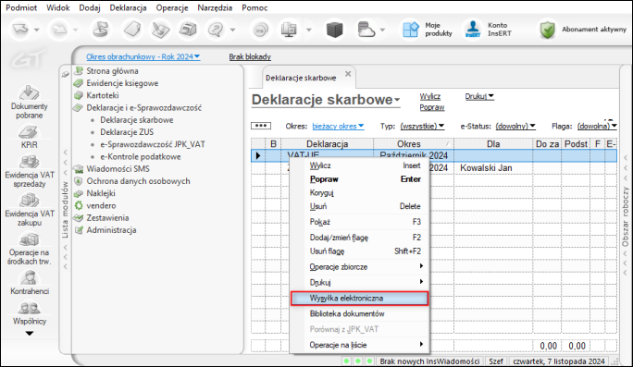Expand more modules arrow below Wspólnicy
This screenshot has height=367, width=633.
point(29,334)
